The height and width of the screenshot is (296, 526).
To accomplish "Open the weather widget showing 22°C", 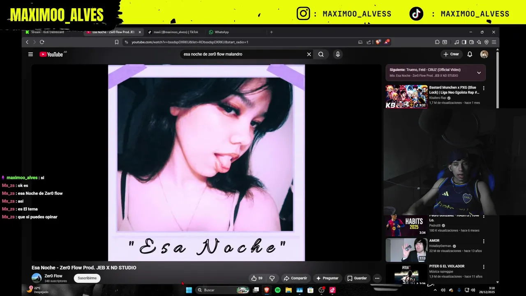I will click(37, 290).
